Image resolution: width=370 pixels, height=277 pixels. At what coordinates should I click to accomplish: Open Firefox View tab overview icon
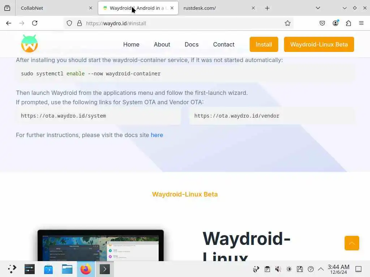pyautogui.click(x=7, y=8)
